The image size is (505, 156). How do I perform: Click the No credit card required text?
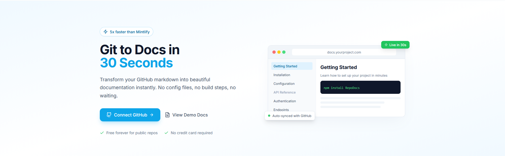191,133
